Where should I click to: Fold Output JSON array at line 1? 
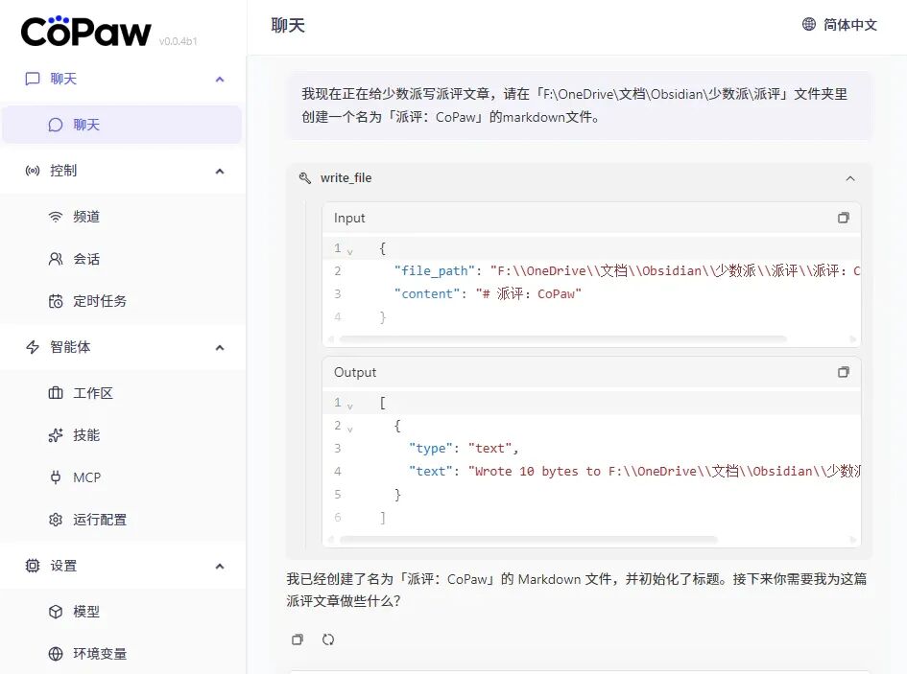click(350, 406)
